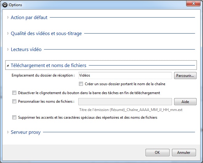Expand the Qualité des vidéos et sous-titrage arrow
This screenshot has height=163, width=203.
pos(8,34)
